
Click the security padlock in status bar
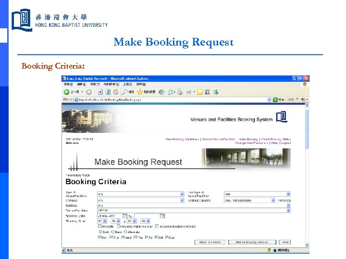tap(269, 250)
